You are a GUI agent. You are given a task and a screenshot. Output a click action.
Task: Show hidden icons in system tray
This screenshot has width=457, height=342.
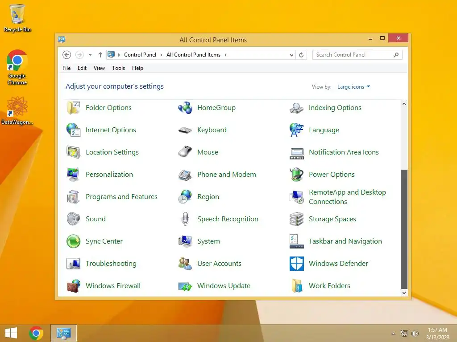(393, 334)
